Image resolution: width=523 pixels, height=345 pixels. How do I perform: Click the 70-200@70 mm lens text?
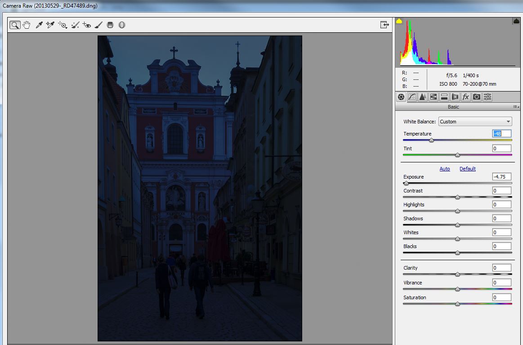[x=479, y=84]
